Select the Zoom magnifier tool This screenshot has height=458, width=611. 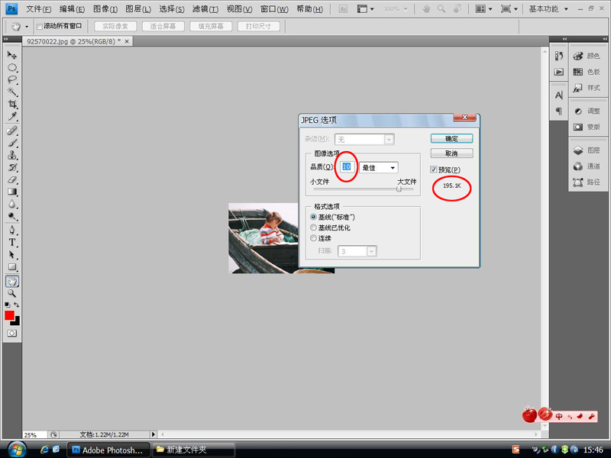[x=12, y=293]
